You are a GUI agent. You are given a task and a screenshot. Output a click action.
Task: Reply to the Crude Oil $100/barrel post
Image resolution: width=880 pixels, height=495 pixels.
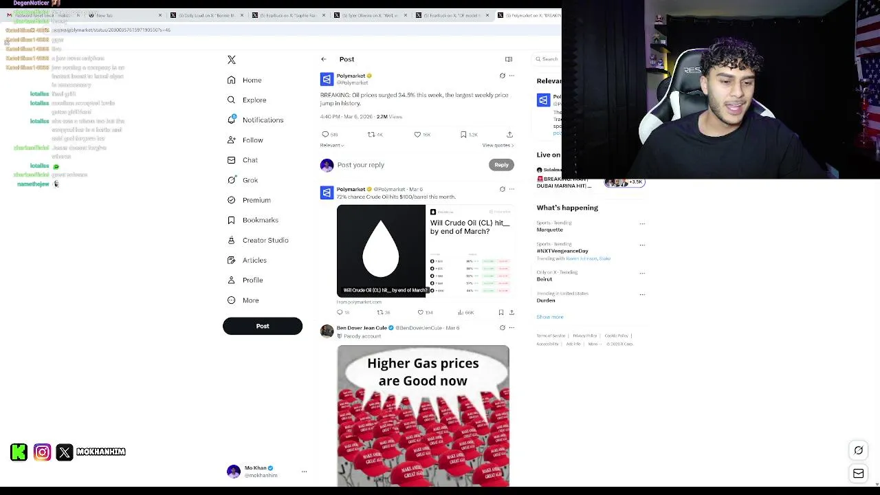(x=342, y=312)
